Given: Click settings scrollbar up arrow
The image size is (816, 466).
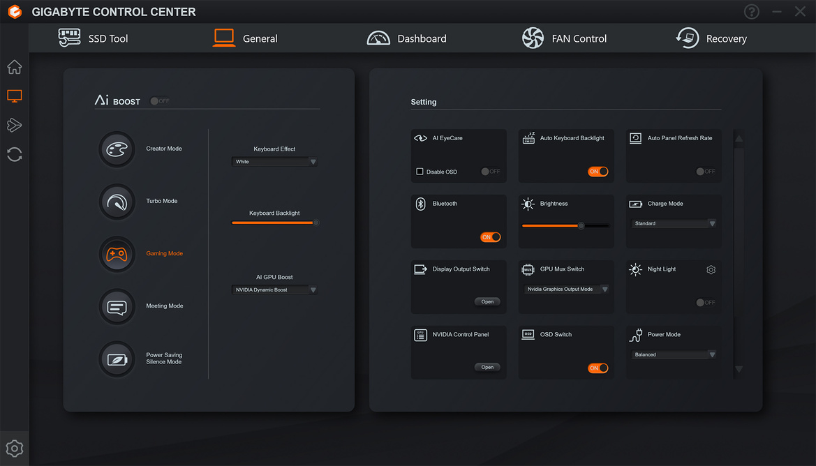Looking at the screenshot, I should 739,138.
